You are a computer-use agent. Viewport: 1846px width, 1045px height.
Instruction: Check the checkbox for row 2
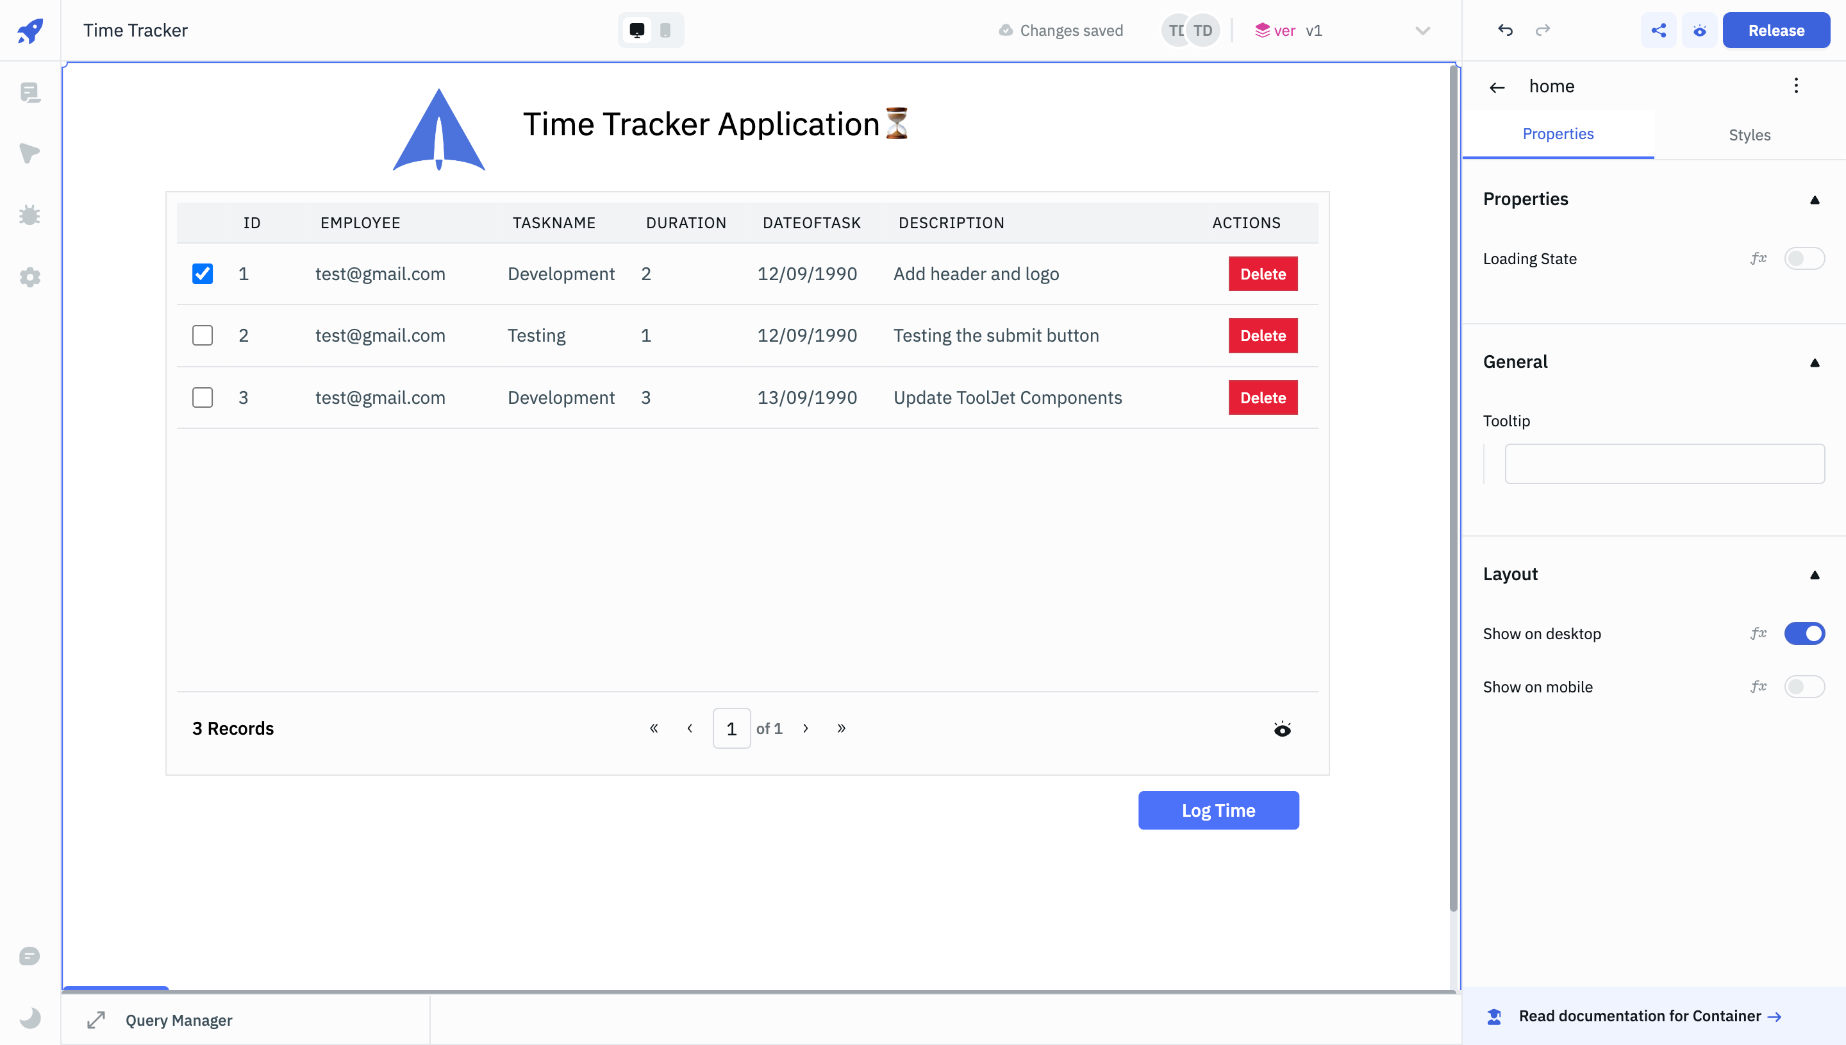(x=203, y=335)
